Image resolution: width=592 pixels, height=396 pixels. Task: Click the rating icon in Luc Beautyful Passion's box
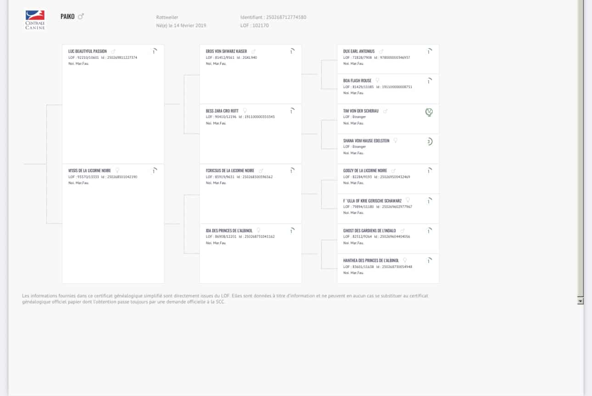point(155,51)
